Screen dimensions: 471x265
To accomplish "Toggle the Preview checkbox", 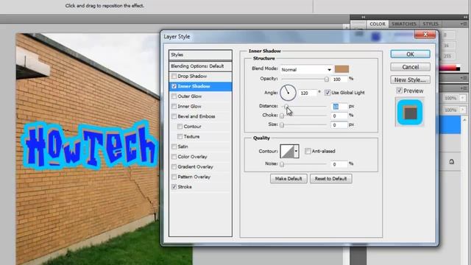I will 399,91.
